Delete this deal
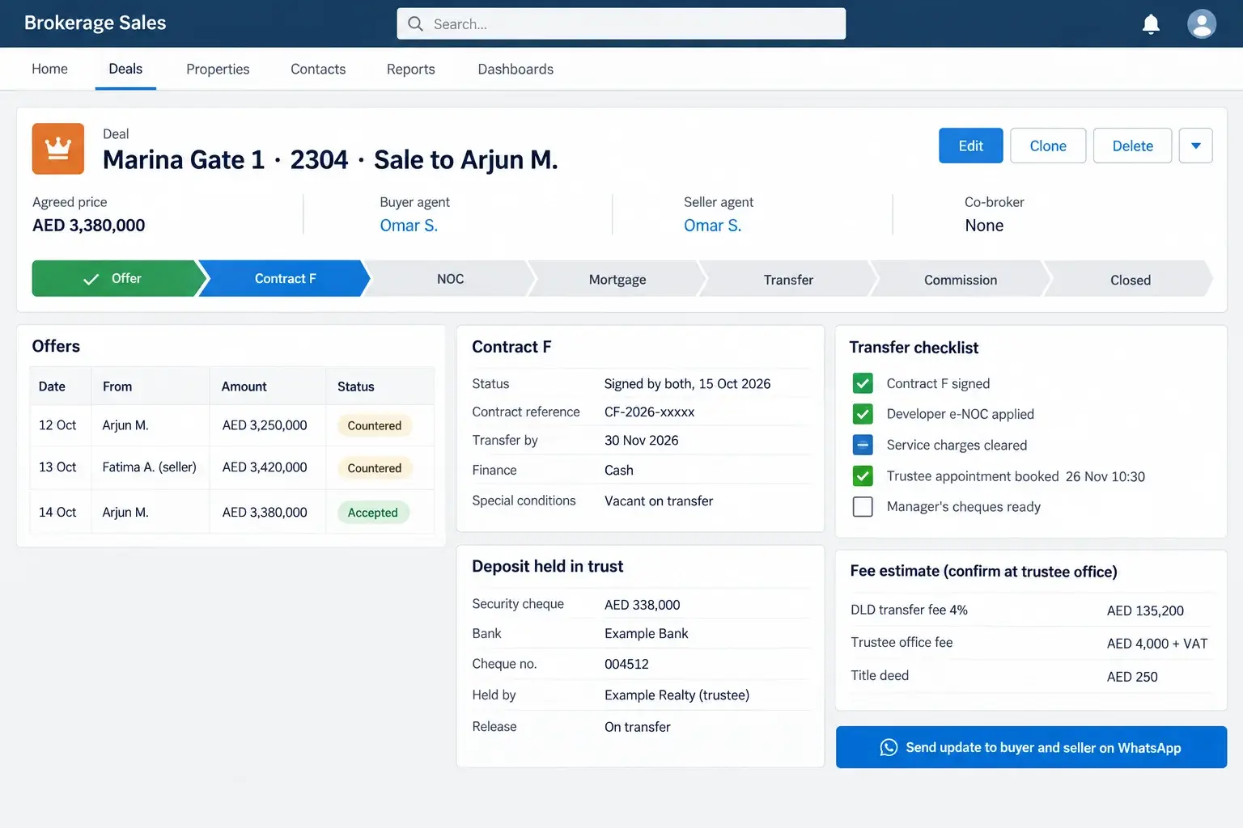This screenshot has width=1243, height=828. tap(1132, 146)
